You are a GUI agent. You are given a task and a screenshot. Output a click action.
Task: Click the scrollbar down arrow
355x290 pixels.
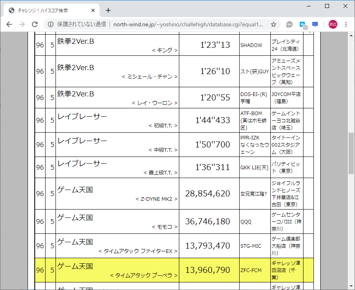(351, 286)
